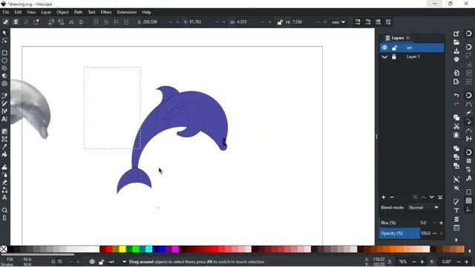Toggle the status bar layer visibility eye
This screenshot has width=475, height=267.
92,262
